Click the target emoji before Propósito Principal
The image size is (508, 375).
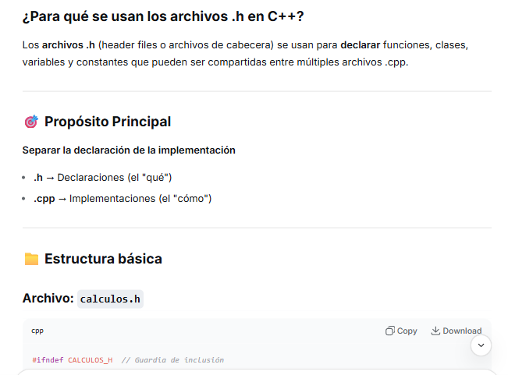pos(31,122)
